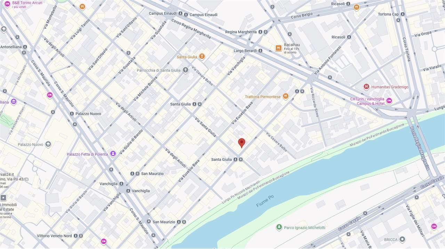Select the Ricasoli restaurant icon
Viewport: 445px width, 249px height.
(356, 7)
